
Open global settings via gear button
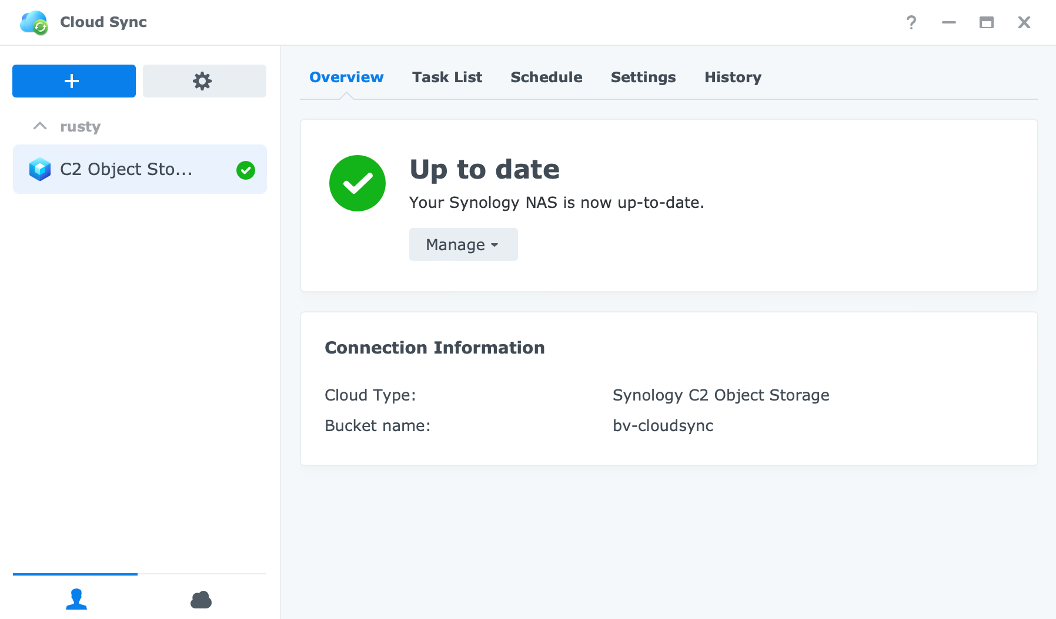click(205, 81)
